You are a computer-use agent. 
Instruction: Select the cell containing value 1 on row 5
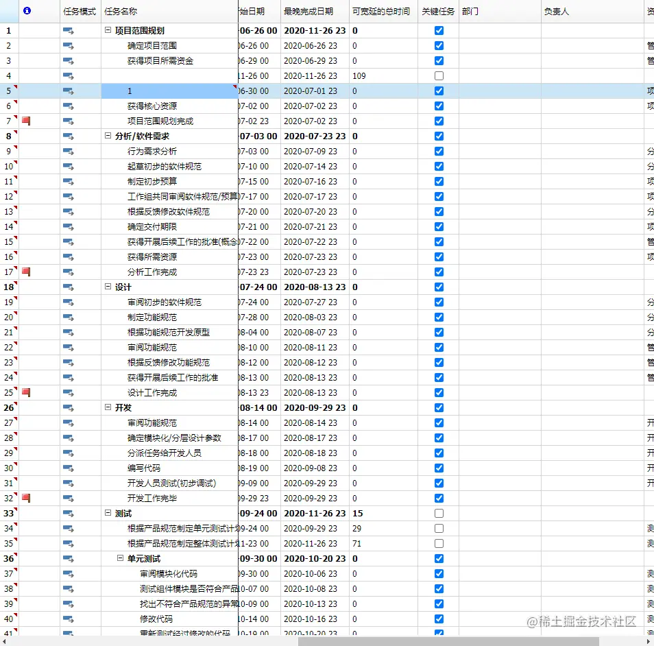click(x=168, y=91)
